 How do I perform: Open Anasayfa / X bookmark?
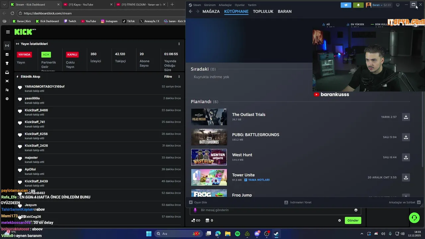[149, 21]
